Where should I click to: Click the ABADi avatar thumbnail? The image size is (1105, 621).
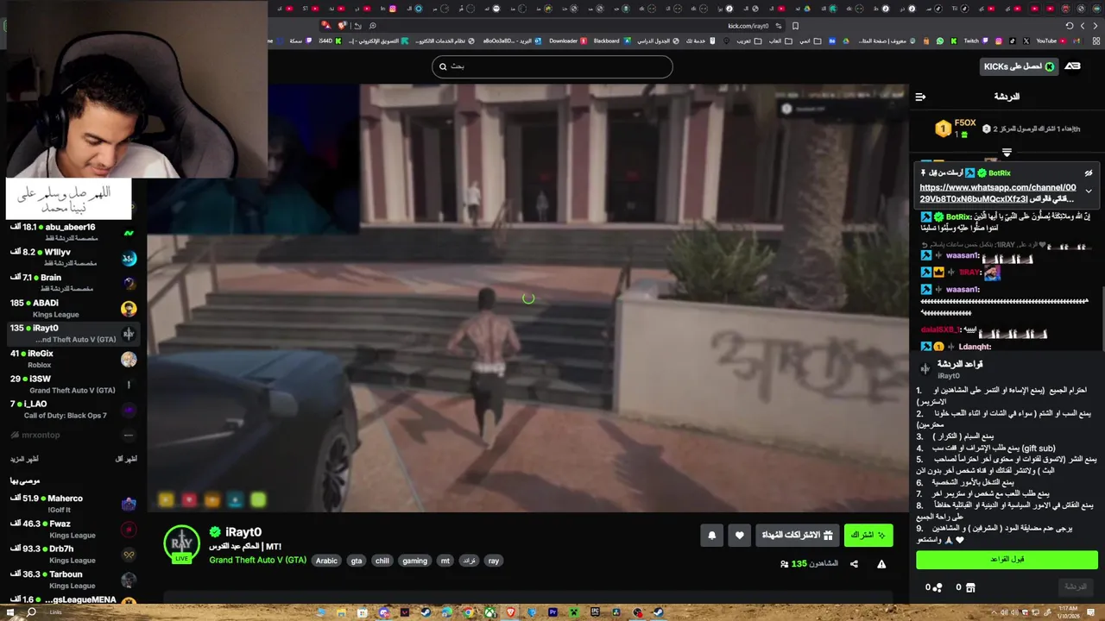pos(129,308)
